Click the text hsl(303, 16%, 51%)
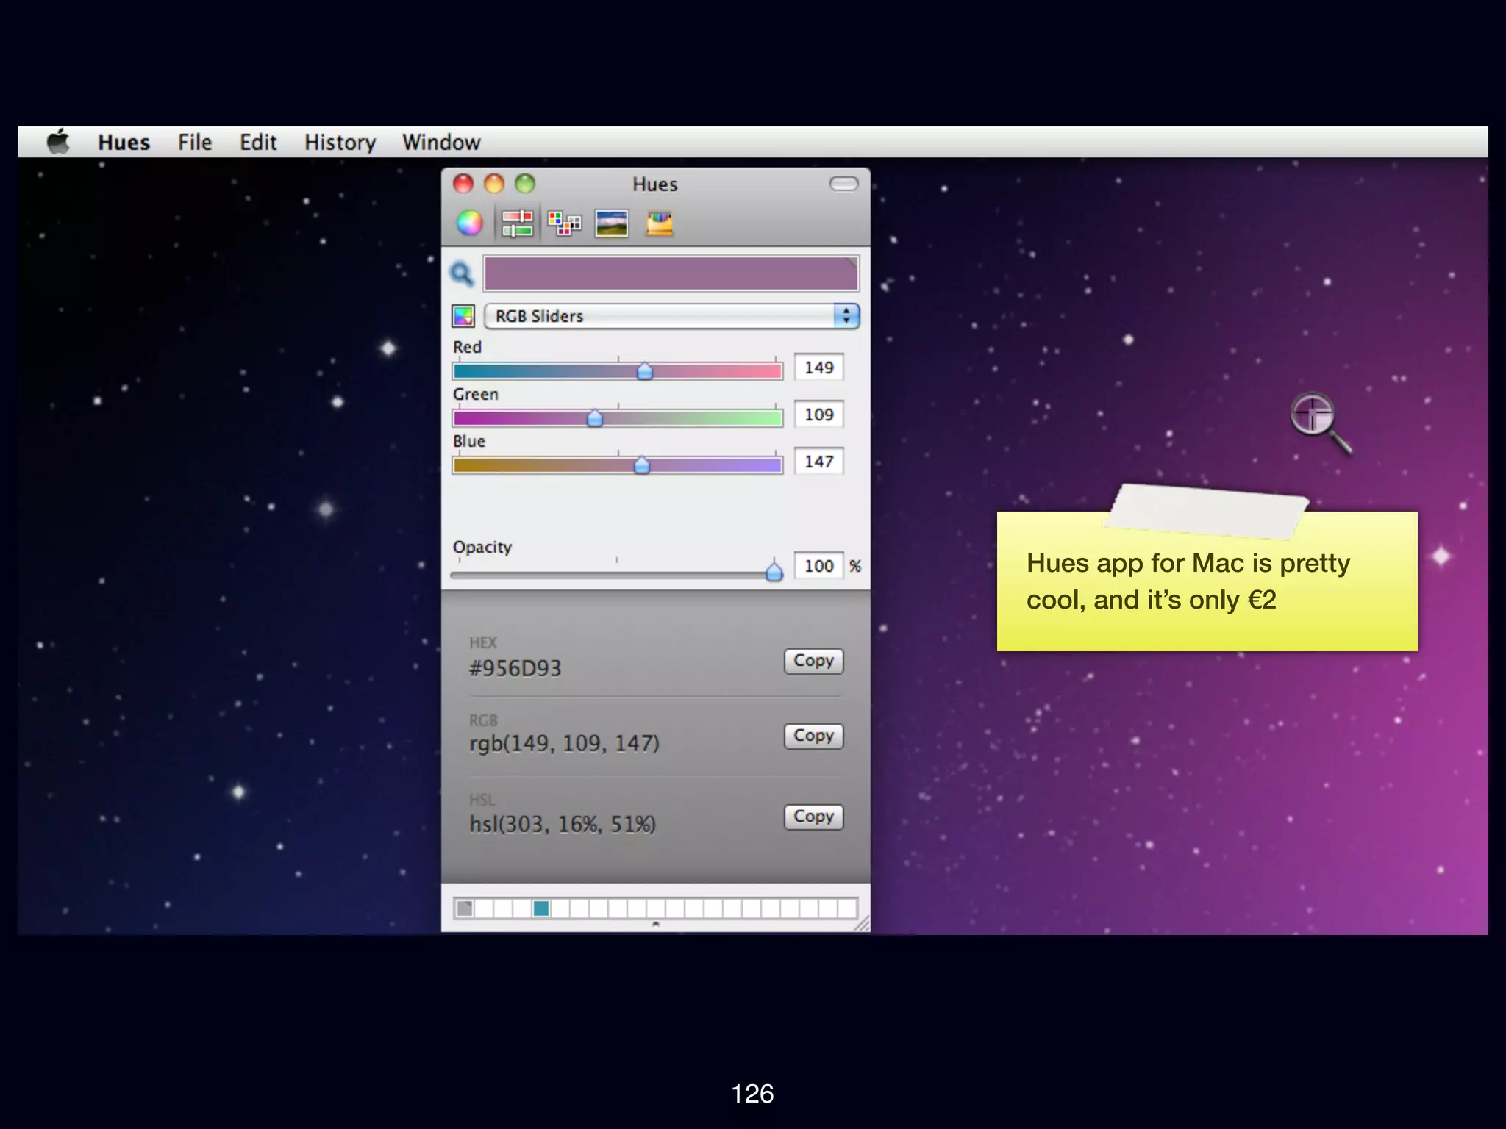Screen dimensions: 1506x1129 pos(563,824)
